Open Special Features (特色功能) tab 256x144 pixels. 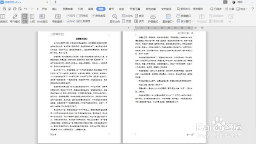pos(151,9)
